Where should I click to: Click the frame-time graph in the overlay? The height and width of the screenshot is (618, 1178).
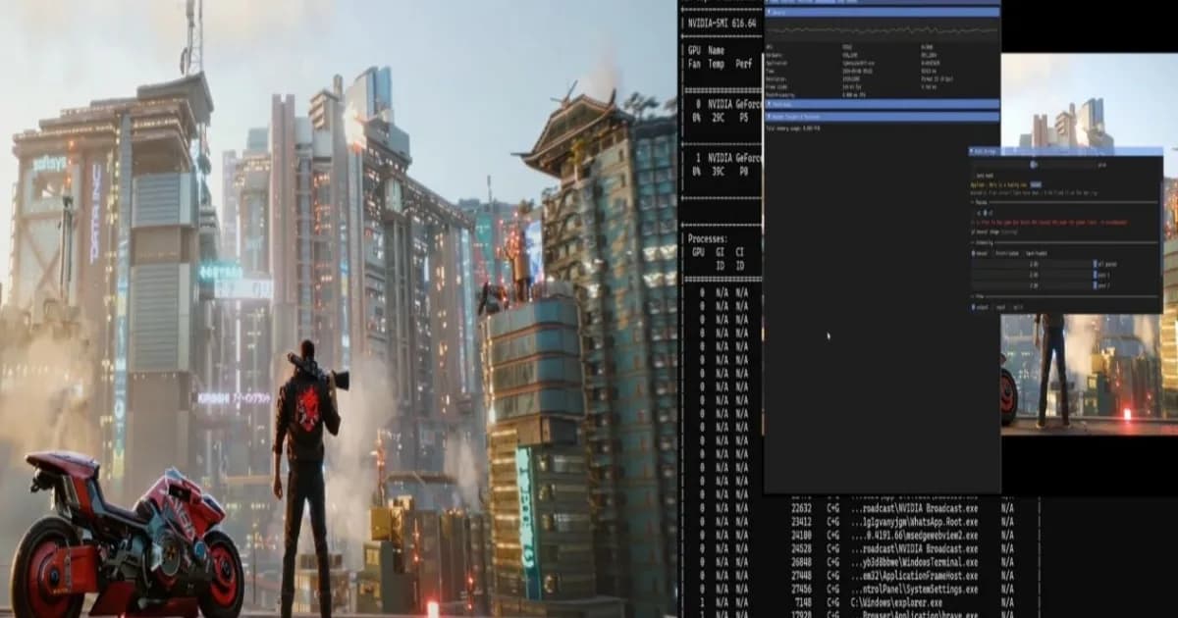pos(883,30)
